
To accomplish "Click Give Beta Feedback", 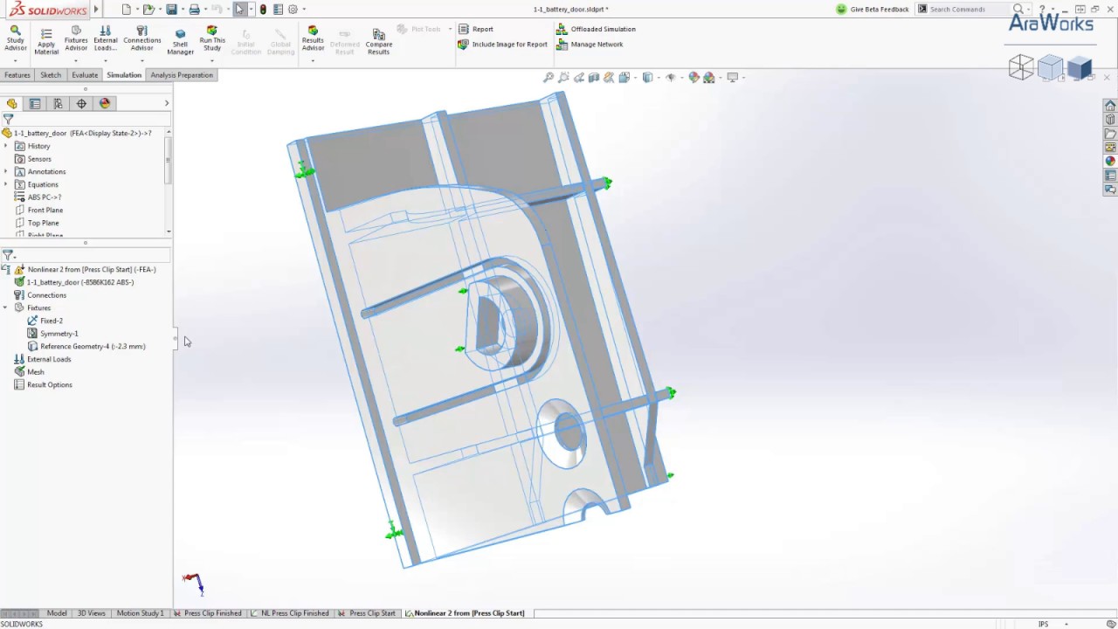I will (x=873, y=10).
